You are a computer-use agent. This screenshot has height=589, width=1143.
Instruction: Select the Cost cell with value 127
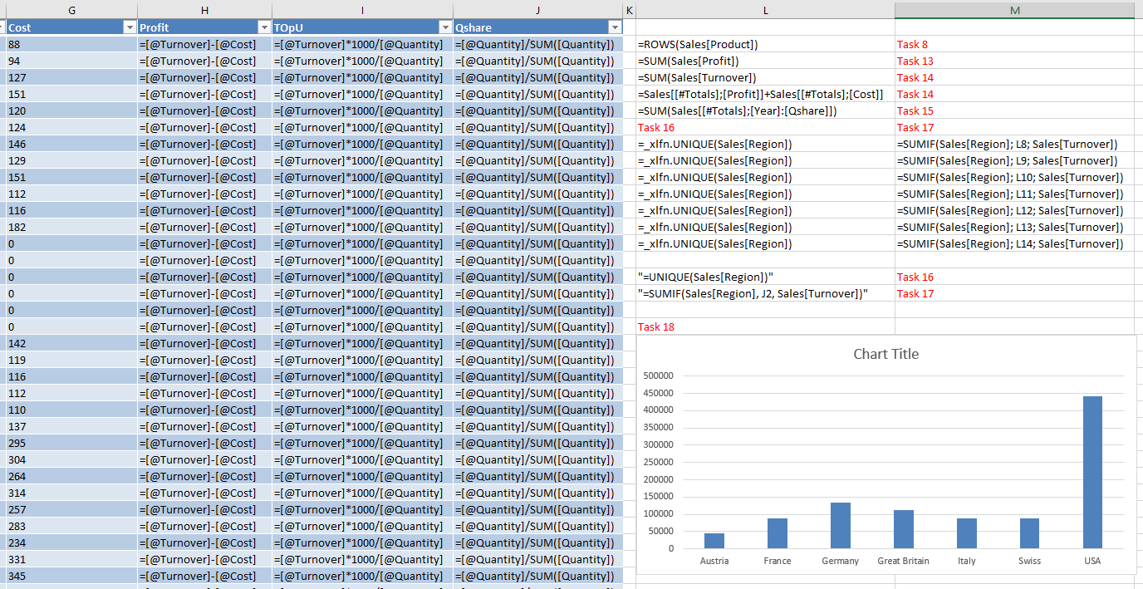pos(71,77)
